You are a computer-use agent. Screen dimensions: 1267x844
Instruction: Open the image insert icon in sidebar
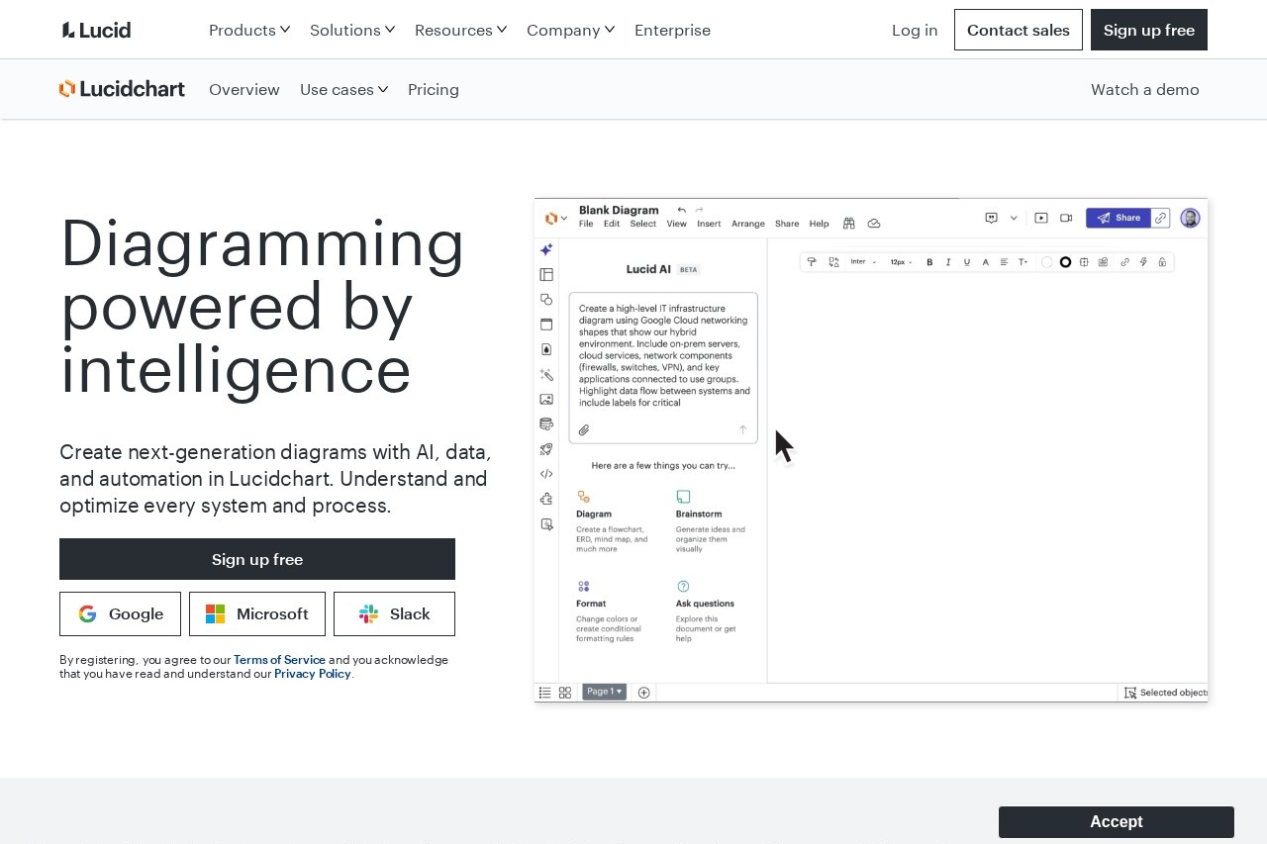546,399
